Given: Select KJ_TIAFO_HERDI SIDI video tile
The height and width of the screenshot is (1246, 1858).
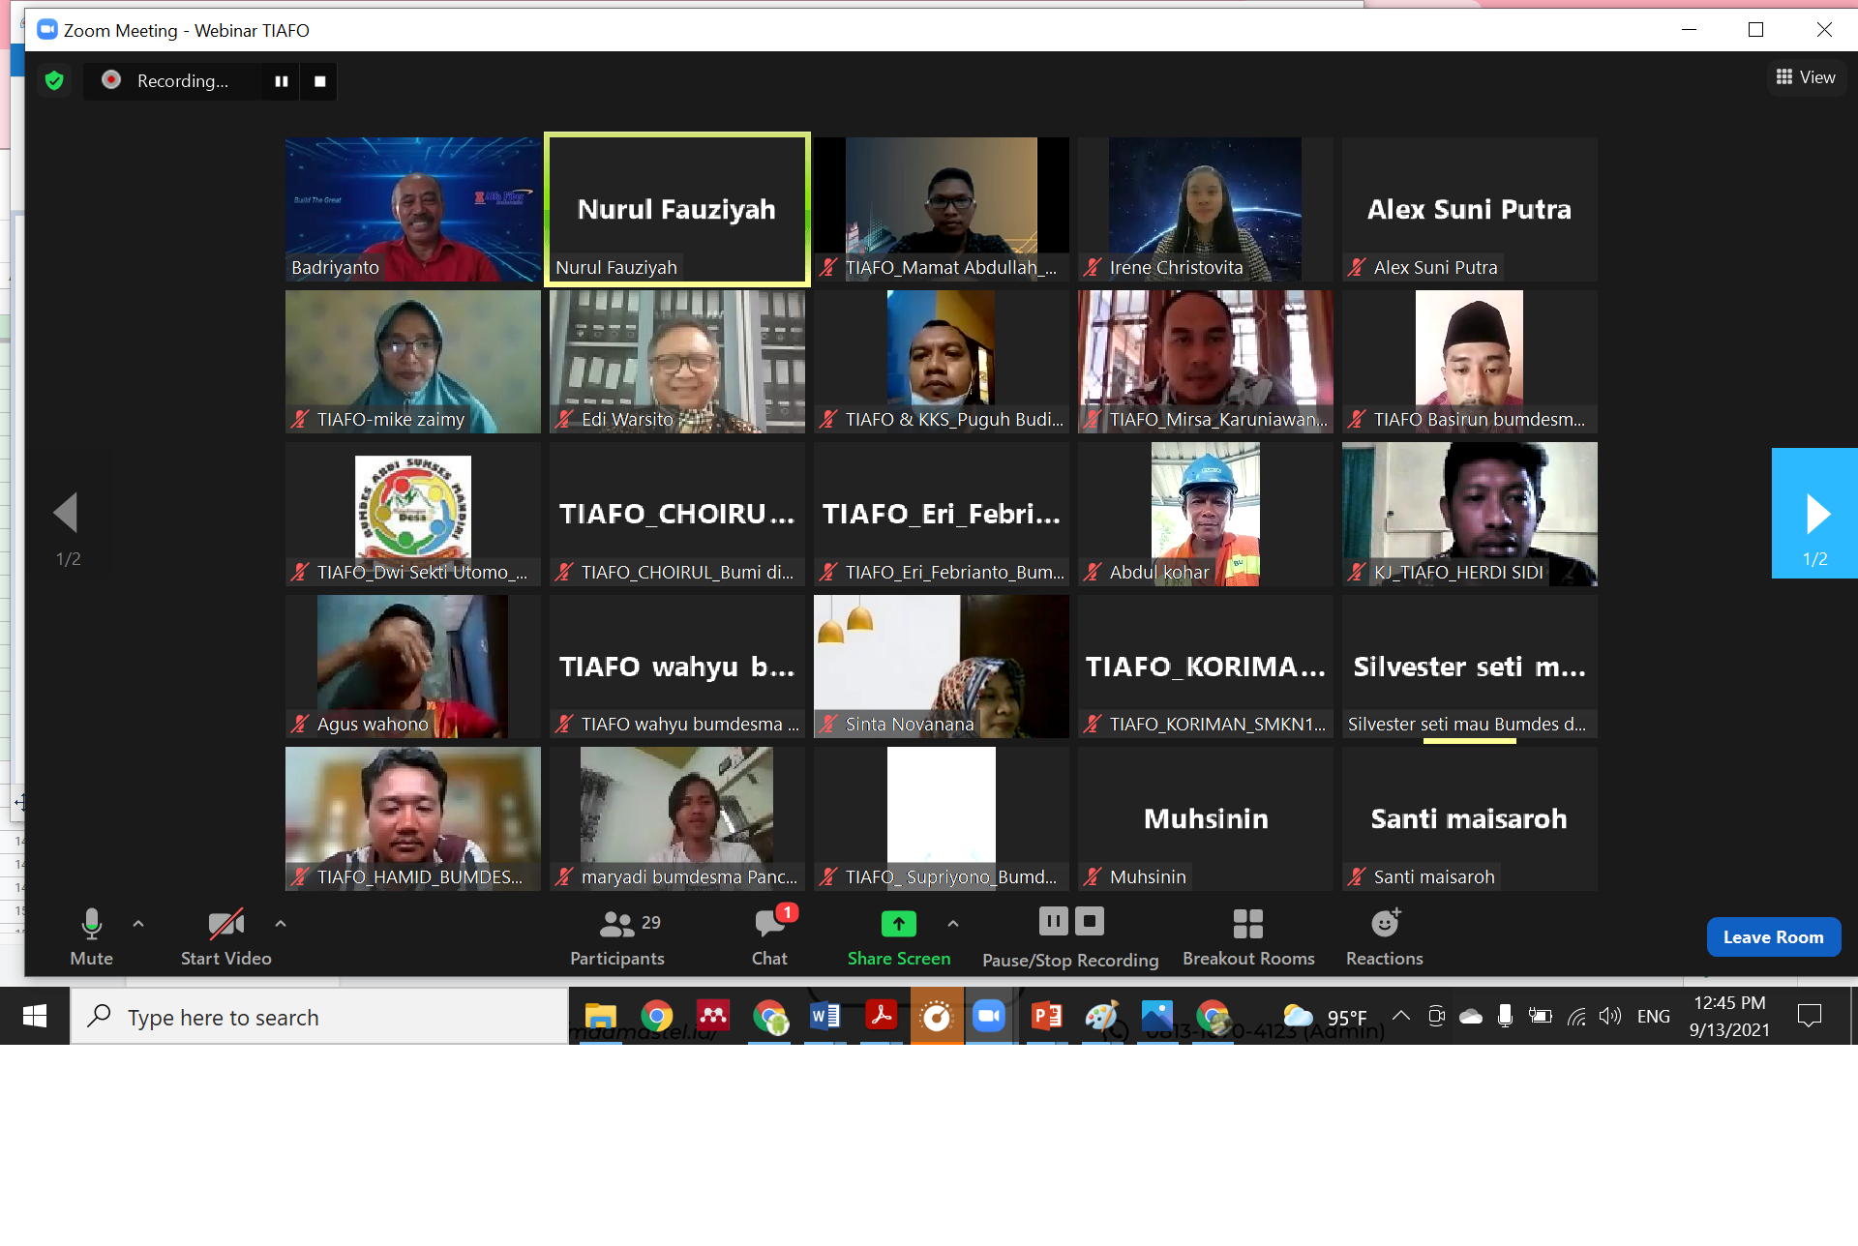Looking at the screenshot, I should (x=1469, y=514).
